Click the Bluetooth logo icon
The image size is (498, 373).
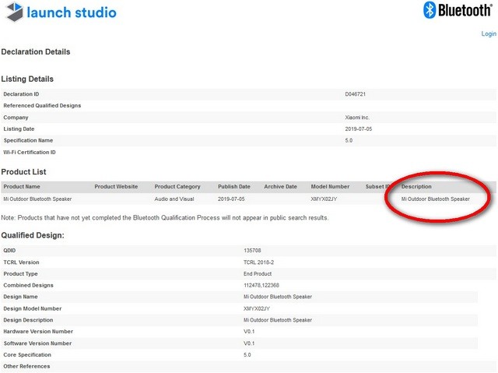430,10
